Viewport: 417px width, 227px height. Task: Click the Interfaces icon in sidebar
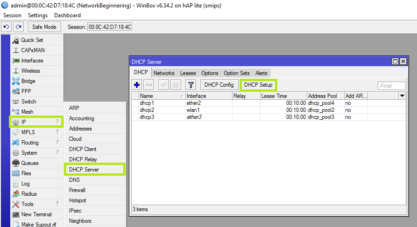point(16,61)
